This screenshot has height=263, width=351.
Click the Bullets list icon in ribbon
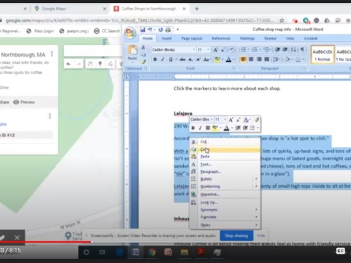tap(243, 50)
